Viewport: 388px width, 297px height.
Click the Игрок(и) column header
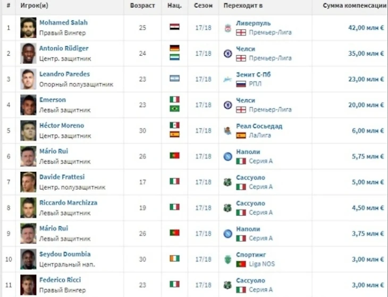[34, 5]
